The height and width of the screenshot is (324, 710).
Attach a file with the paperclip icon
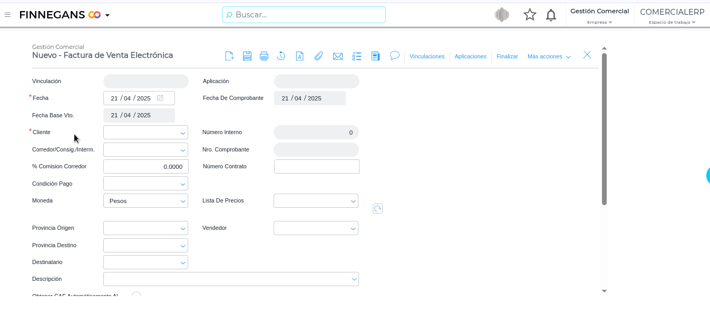318,56
